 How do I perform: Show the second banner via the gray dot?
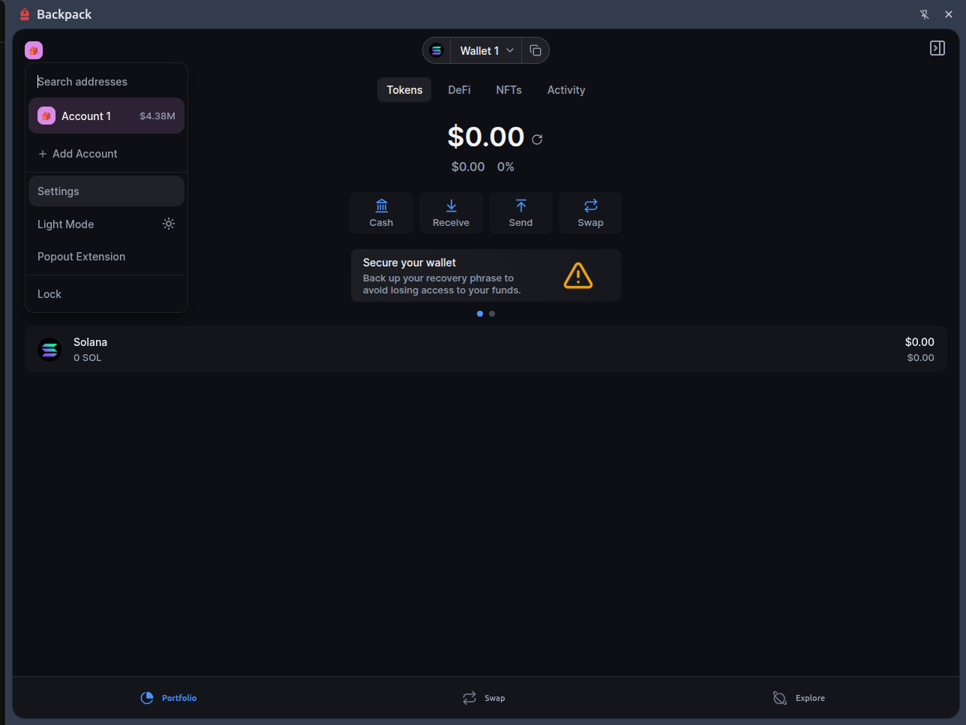[x=492, y=314]
